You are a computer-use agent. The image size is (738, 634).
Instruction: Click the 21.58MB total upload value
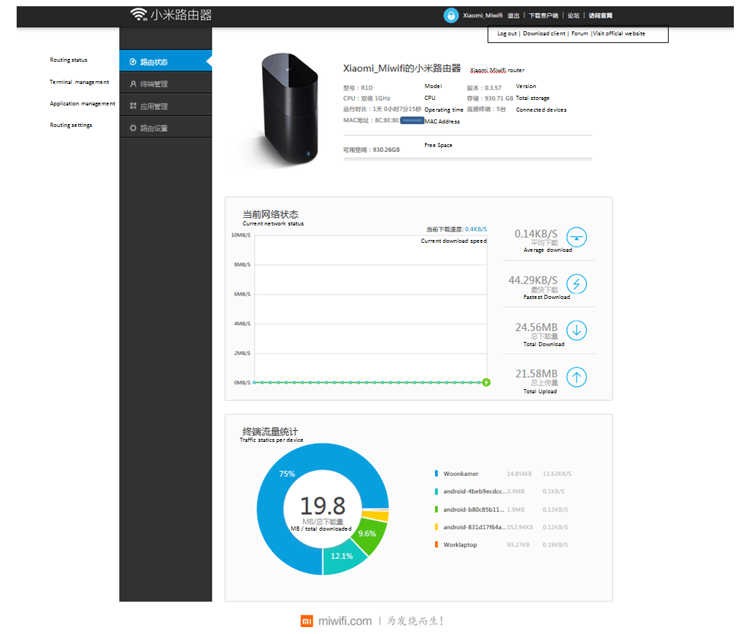click(x=536, y=374)
